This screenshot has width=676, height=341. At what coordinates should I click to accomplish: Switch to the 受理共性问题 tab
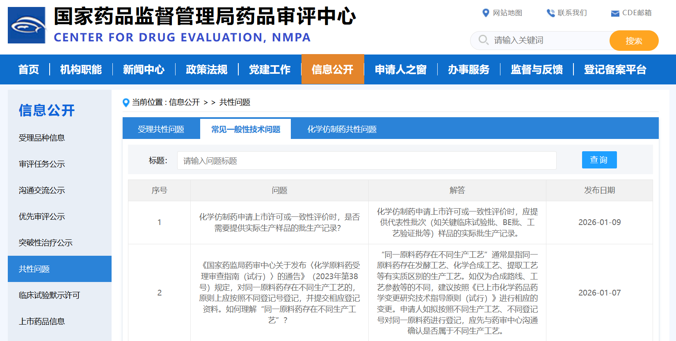pyautogui.click(x=161, y=130)
